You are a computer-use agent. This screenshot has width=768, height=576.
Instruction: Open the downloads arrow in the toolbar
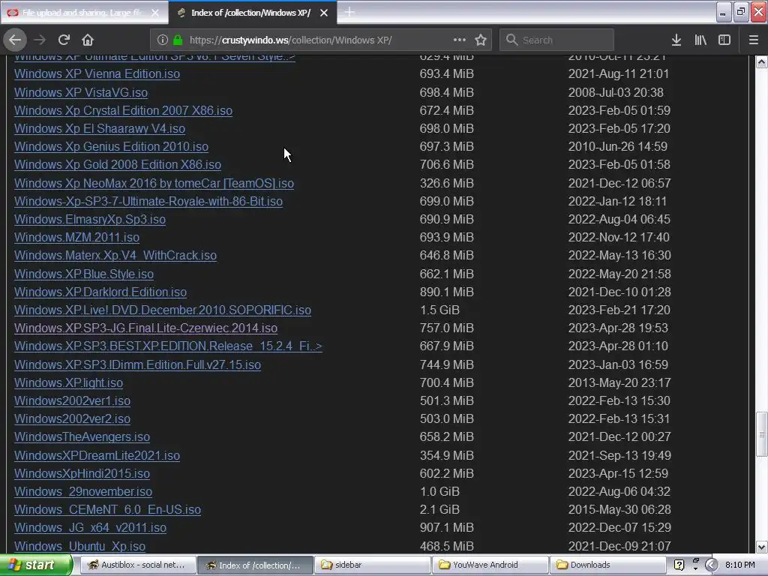676,40
